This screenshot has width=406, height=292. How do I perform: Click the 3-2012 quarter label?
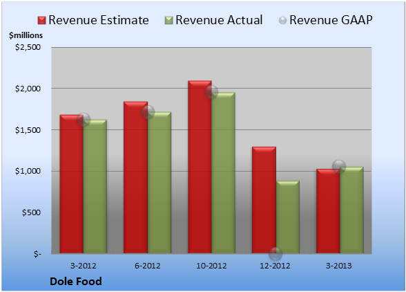(84, 266)
